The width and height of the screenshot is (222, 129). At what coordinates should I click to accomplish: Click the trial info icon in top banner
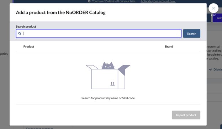tap(89, 1)
